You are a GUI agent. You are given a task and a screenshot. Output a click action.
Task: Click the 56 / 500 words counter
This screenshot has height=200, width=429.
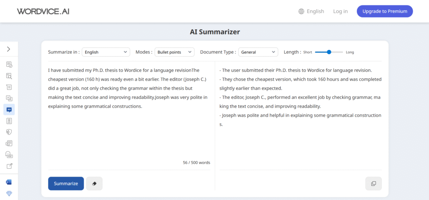tap(196, 162)
